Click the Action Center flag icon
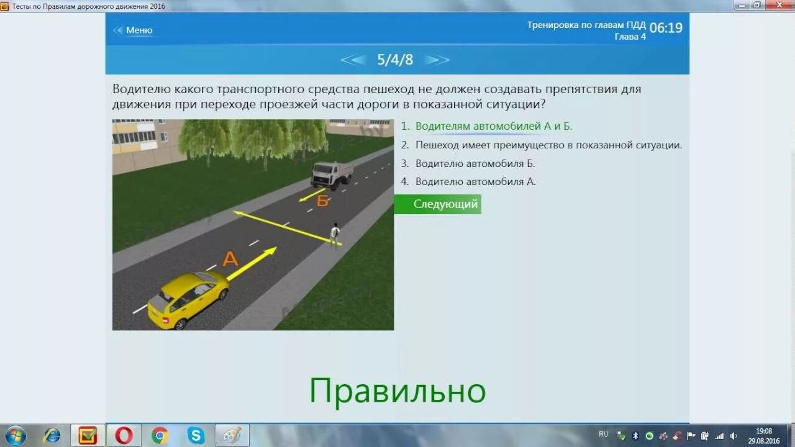Viewport: 795px width, 447px height. [x=692, y=436]
